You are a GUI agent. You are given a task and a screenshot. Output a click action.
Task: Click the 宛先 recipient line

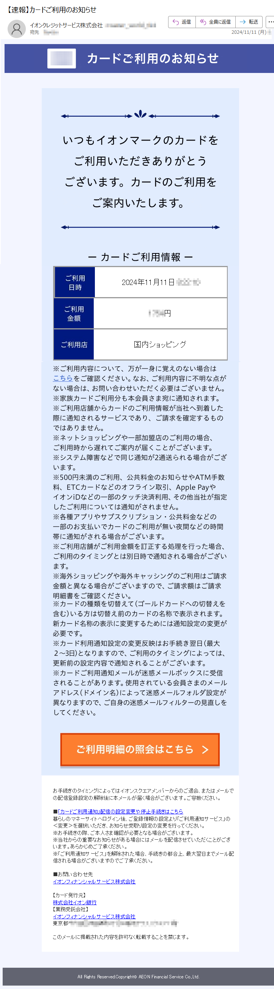pos(44,32)
